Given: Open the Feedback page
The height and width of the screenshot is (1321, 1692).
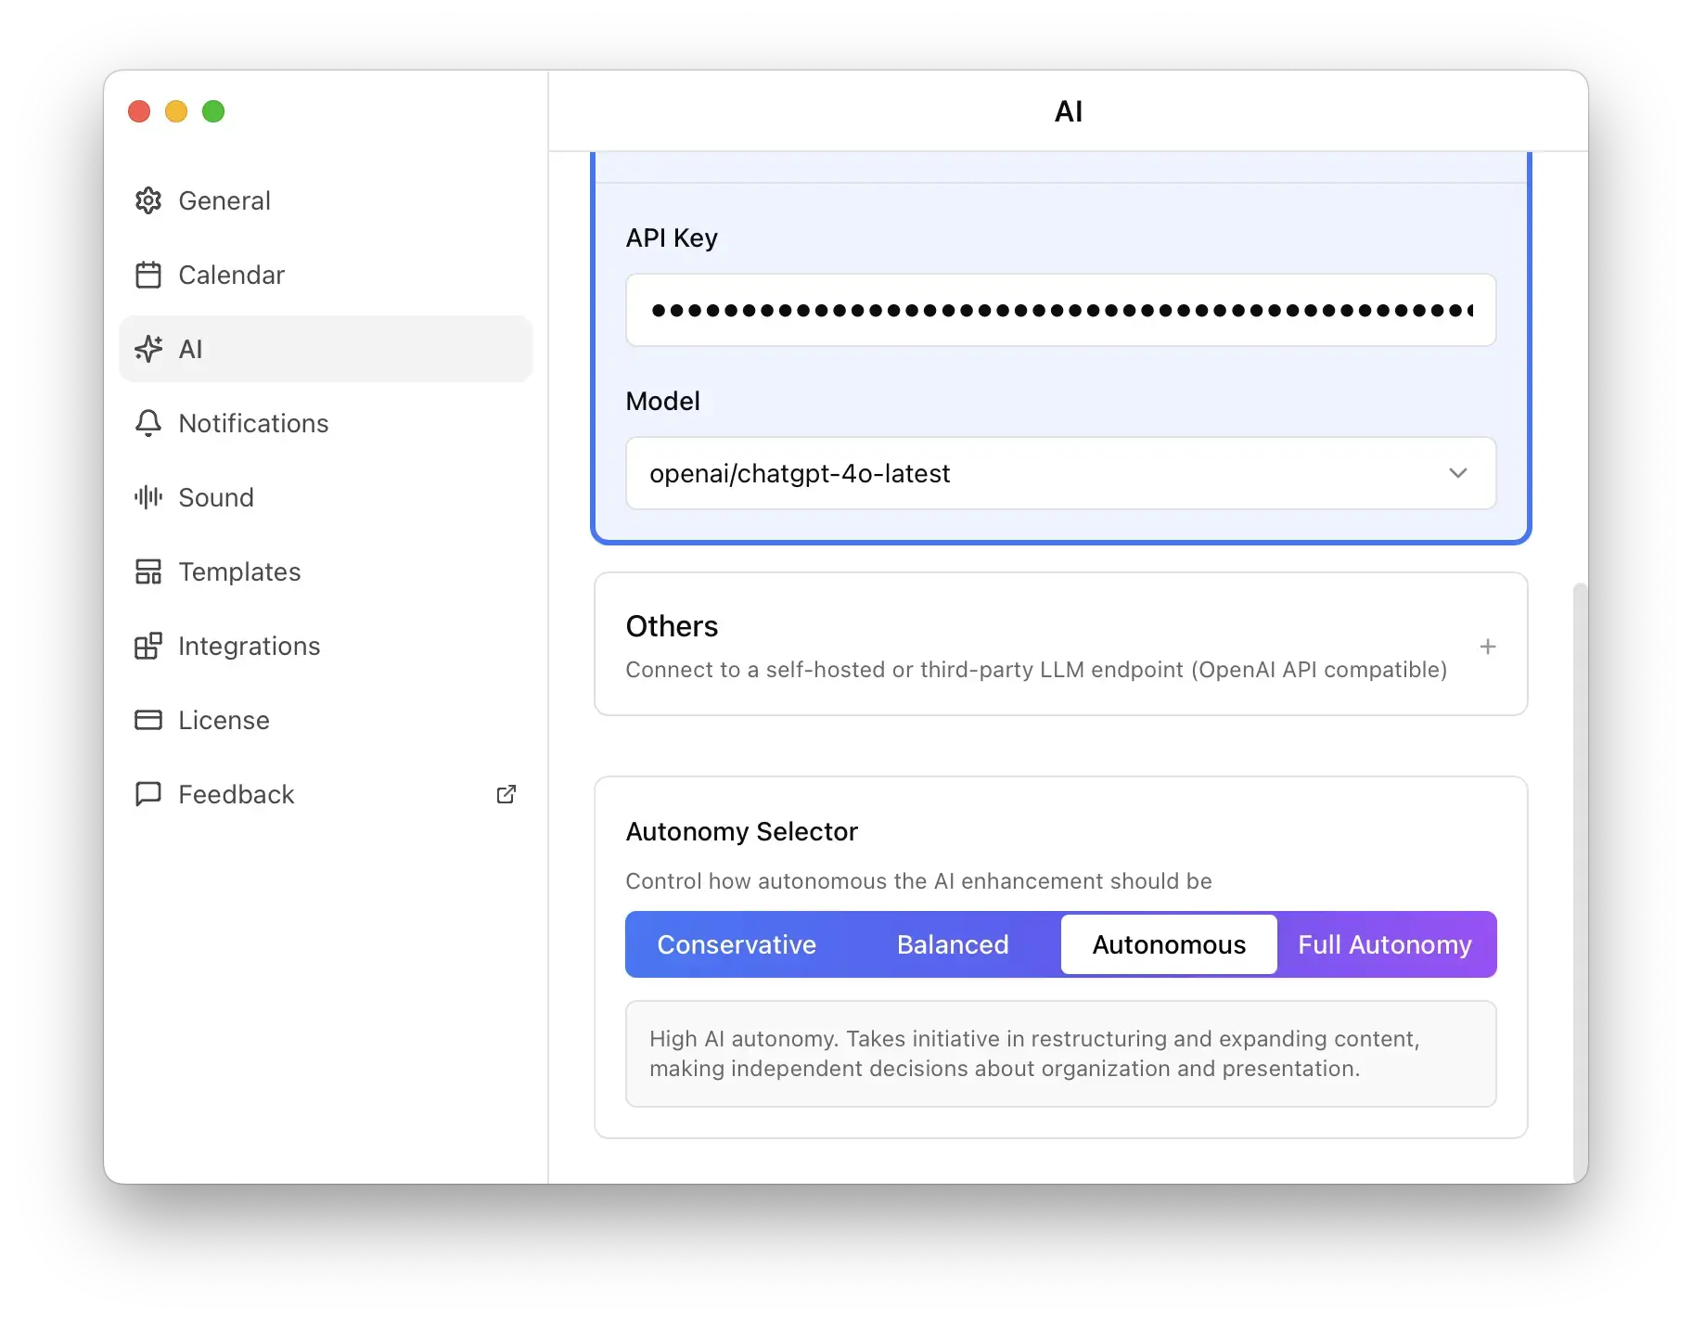Looking at the screenshot, I should (x=236, y=794).
